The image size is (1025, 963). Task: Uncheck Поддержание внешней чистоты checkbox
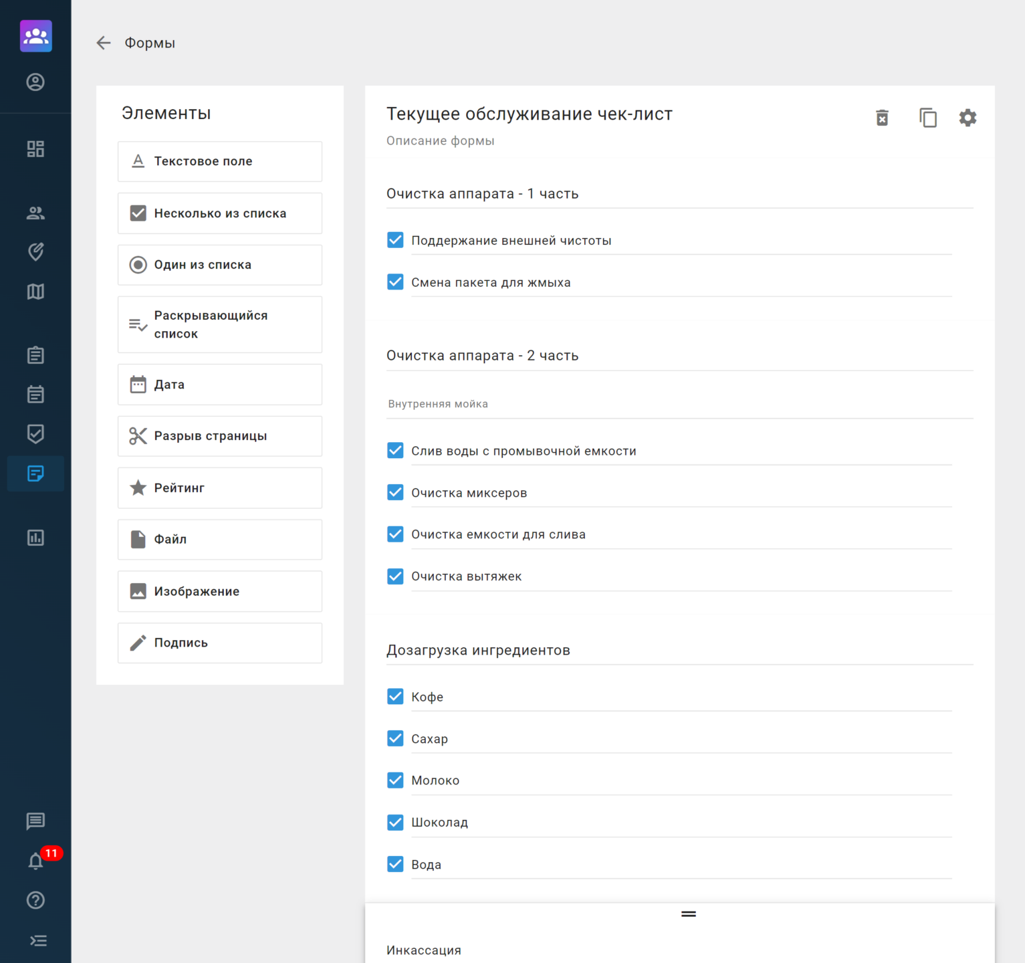pyautogui.click(x=395, y=240)
